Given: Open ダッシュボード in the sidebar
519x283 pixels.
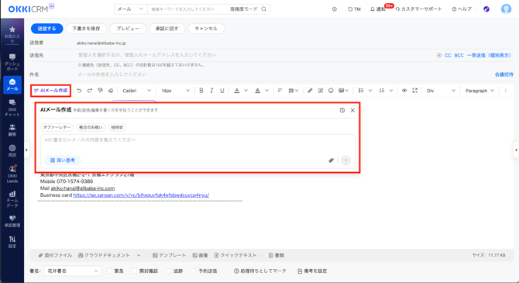Looking at the screenshot, I should 12,62.
